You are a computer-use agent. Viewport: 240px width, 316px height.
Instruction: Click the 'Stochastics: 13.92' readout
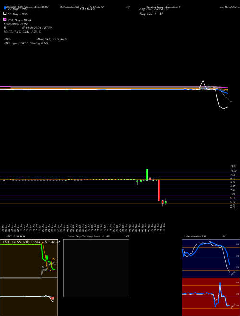(x=16, y=24)
